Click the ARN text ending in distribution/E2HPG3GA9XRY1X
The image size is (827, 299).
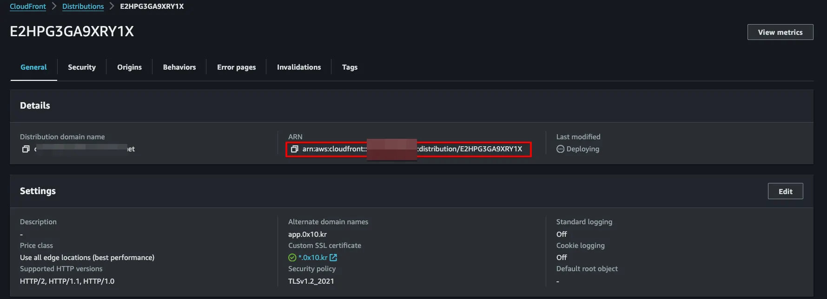[412, 149]
